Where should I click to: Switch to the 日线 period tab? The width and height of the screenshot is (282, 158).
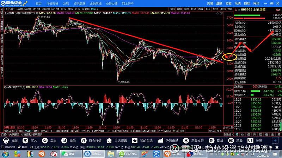[x=64, y=9]
